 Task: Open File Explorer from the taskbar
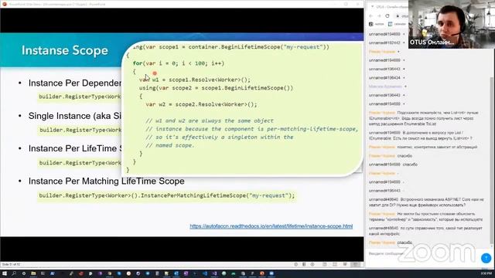(33, 273)
